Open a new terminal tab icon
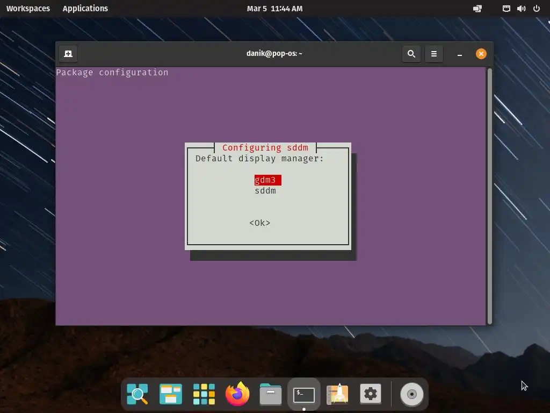This screenshot has width=550, height=413. point(68,54)
